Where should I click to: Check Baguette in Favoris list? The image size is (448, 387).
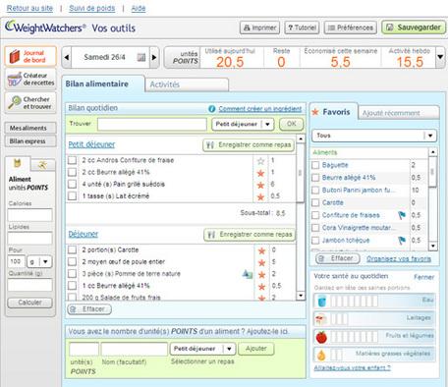coord(315,165)
